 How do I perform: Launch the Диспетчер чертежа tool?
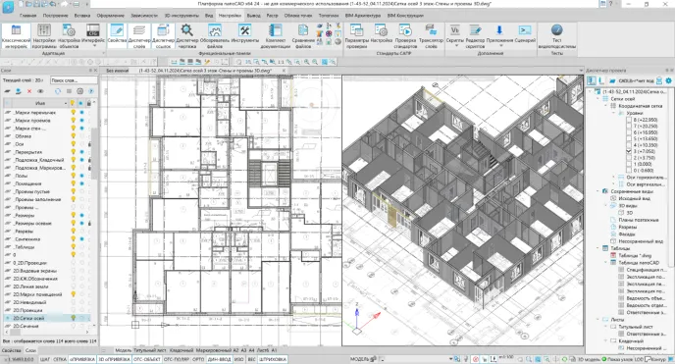(x=186, y=35)
